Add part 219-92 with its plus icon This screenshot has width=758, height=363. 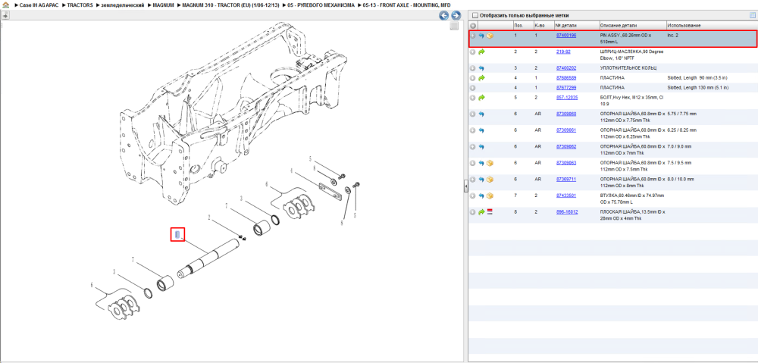pos(473,52)
